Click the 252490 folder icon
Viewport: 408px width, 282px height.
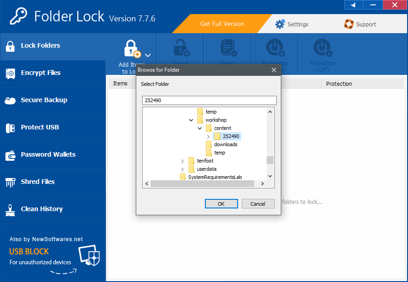point(217,136)
